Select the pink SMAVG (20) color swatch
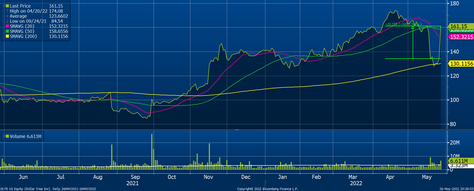The image size is (474, 191). click(7, 26)
